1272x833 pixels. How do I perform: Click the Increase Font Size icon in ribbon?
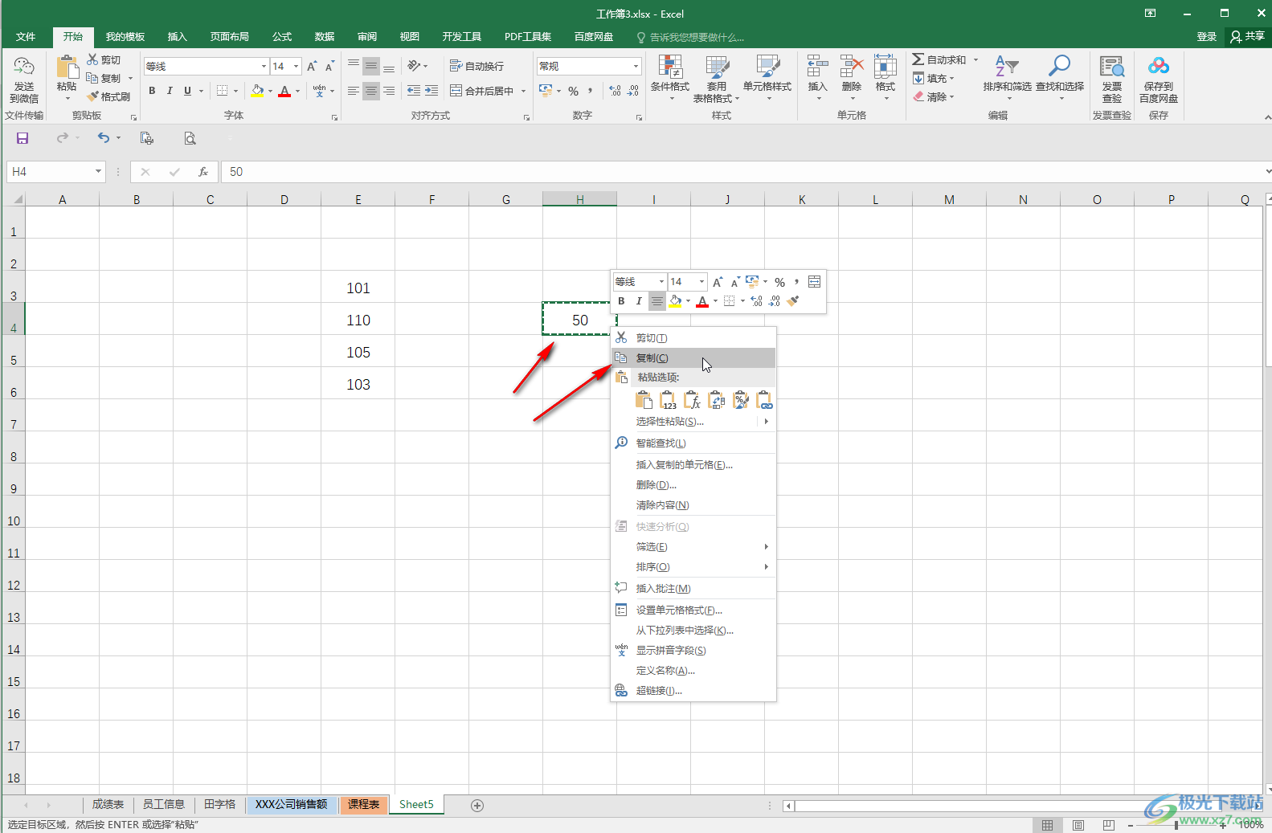312,66
